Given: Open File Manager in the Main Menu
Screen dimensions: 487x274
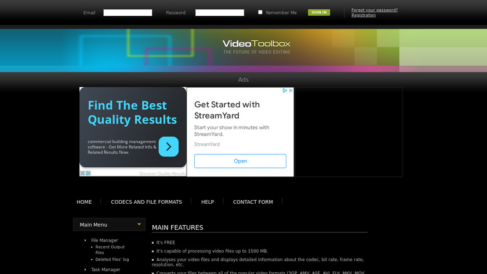Looking at the screenshot, I should point(104,240).
